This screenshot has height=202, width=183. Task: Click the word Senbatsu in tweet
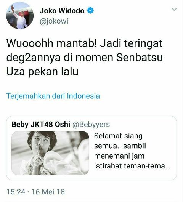pyautogui.click(x=140, y=58)
